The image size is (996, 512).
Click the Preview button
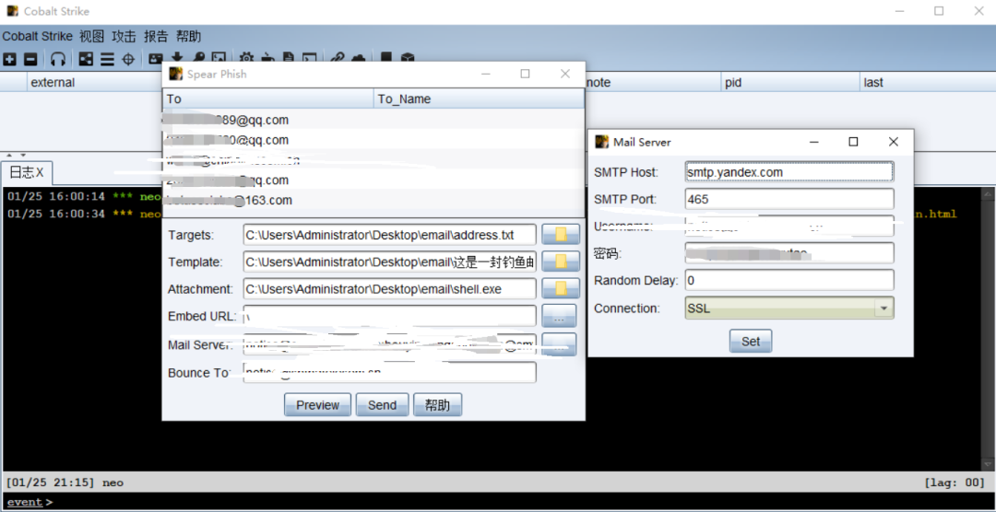click(317, 405)
